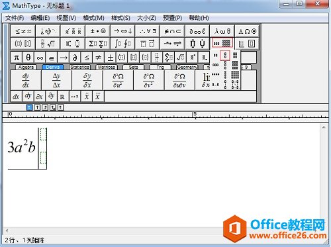Choose the 1x3 row vector template
This screenshot has height=247, width=331.
click(x=215, y=65)
